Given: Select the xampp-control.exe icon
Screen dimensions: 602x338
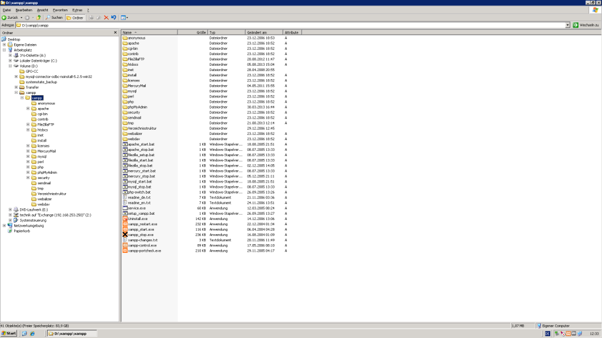Looking at the screenshot, I should [x=125, y=245].
